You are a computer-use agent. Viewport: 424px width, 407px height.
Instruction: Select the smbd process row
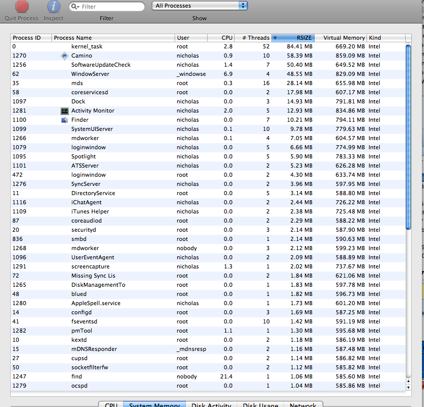tap(208, 239)
